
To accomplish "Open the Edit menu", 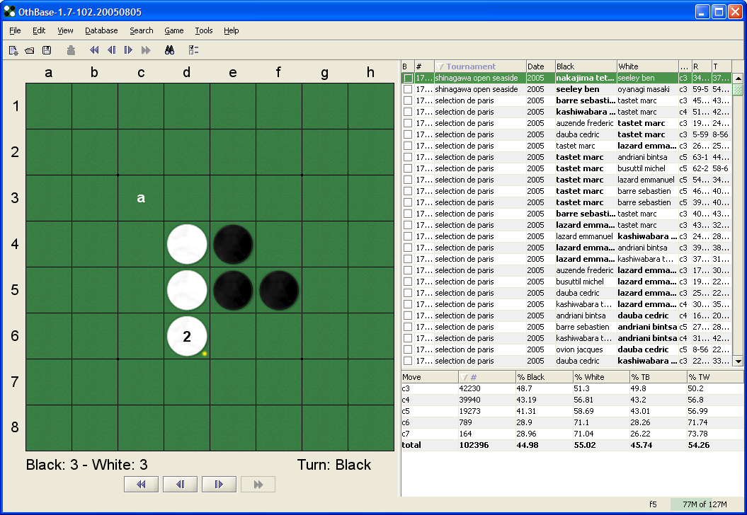I will (39, 30).
